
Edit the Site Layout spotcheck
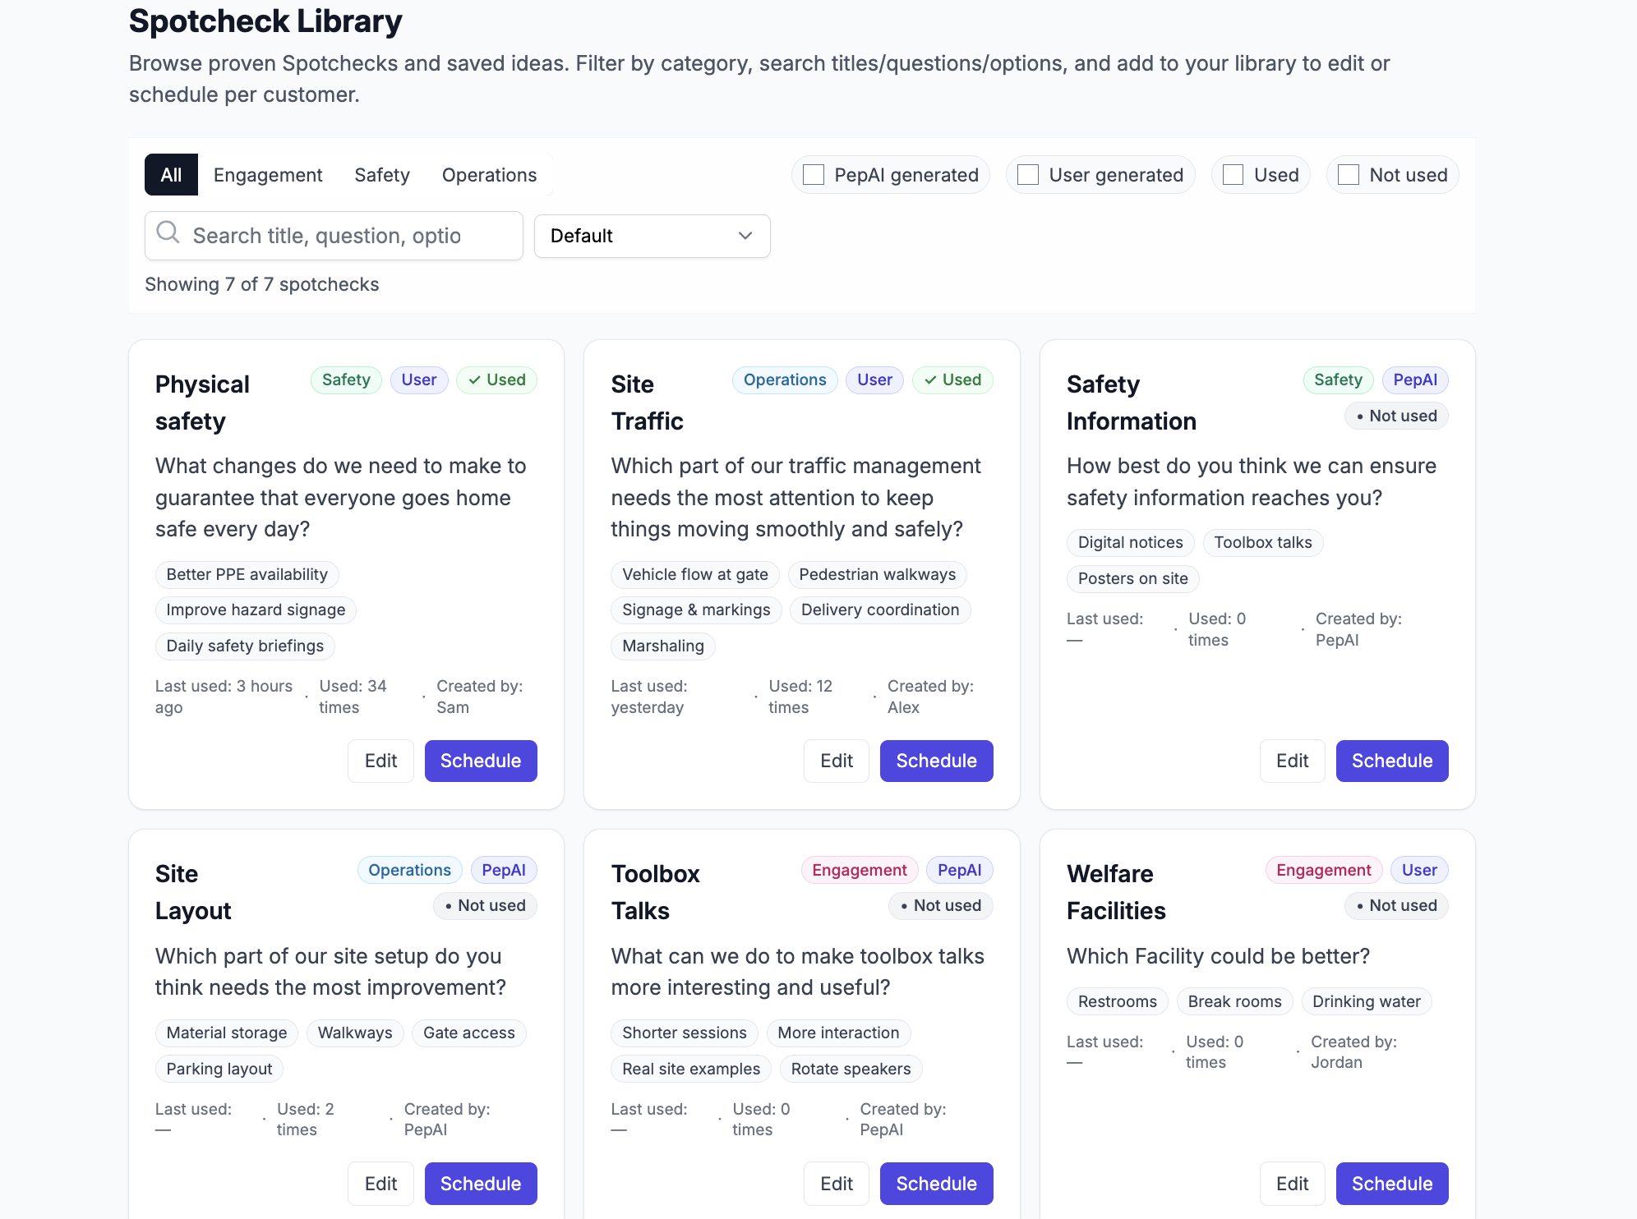(380, 1183)
